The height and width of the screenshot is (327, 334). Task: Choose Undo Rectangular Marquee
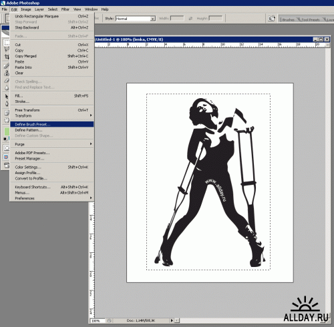[51, 16]
